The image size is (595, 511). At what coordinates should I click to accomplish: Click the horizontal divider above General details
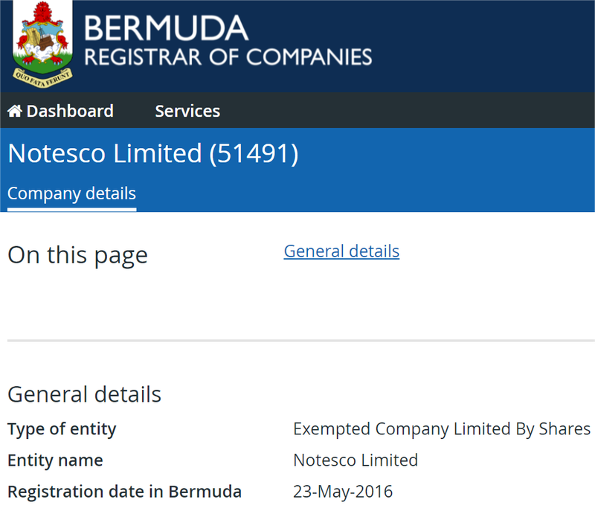301,341
